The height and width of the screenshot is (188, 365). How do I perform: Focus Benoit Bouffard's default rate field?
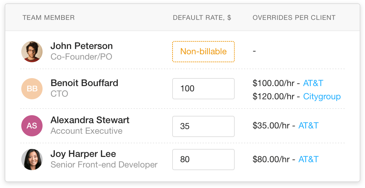pyautogui.click(x=203, y=89)
